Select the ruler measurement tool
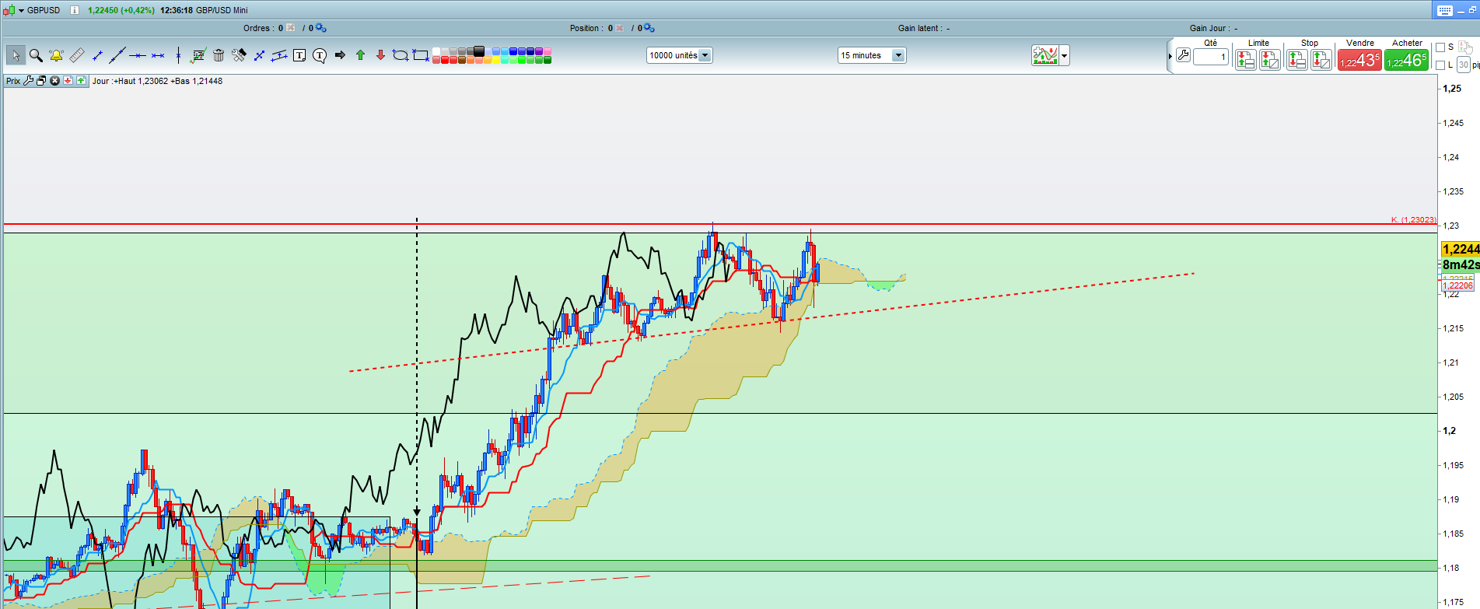 (x=76, y=55)
